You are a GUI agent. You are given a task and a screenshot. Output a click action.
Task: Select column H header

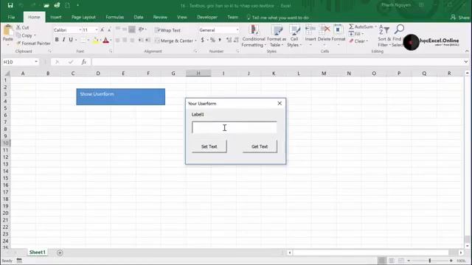(x=198, y=74)
